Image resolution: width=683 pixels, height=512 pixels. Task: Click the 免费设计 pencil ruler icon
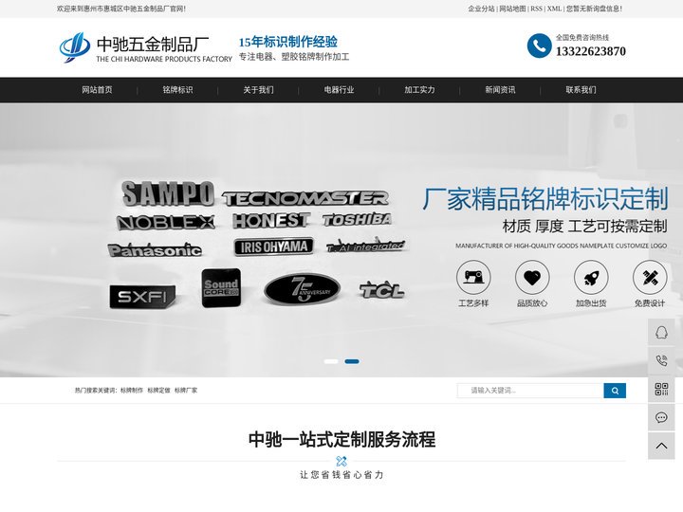[x=650, y=277]
